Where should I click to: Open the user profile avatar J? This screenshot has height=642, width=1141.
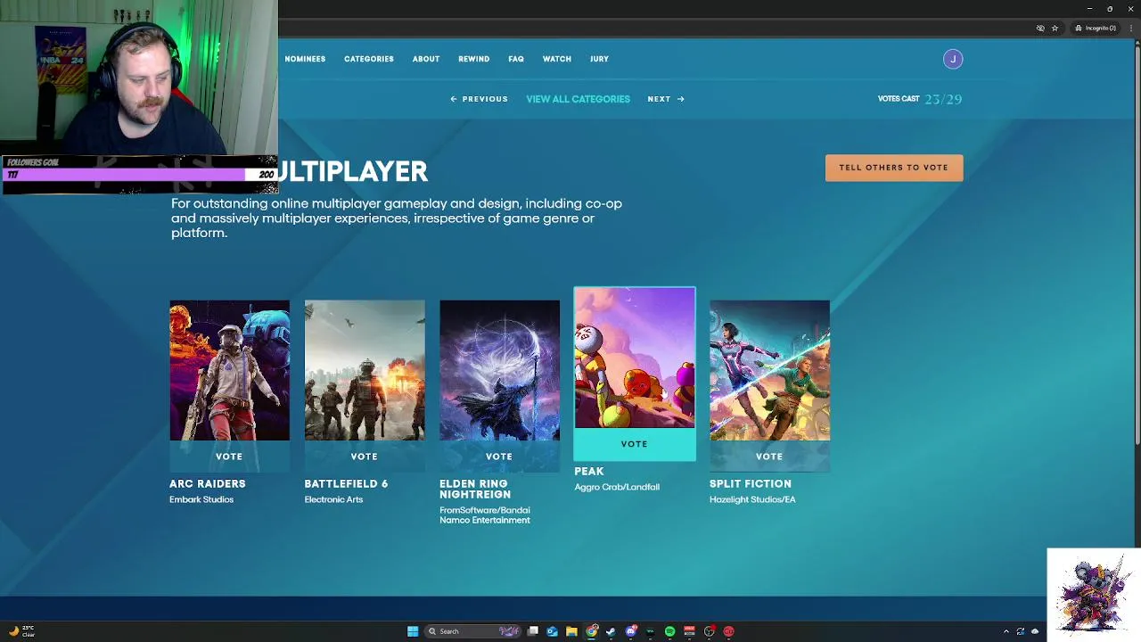point(953,59)
